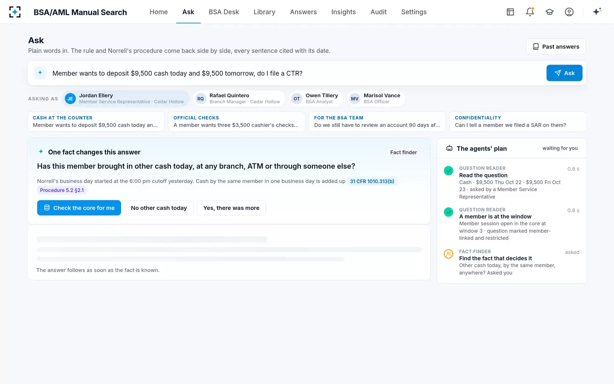
Task: Submit the question with the Ask button
Action: coord(565,73)
